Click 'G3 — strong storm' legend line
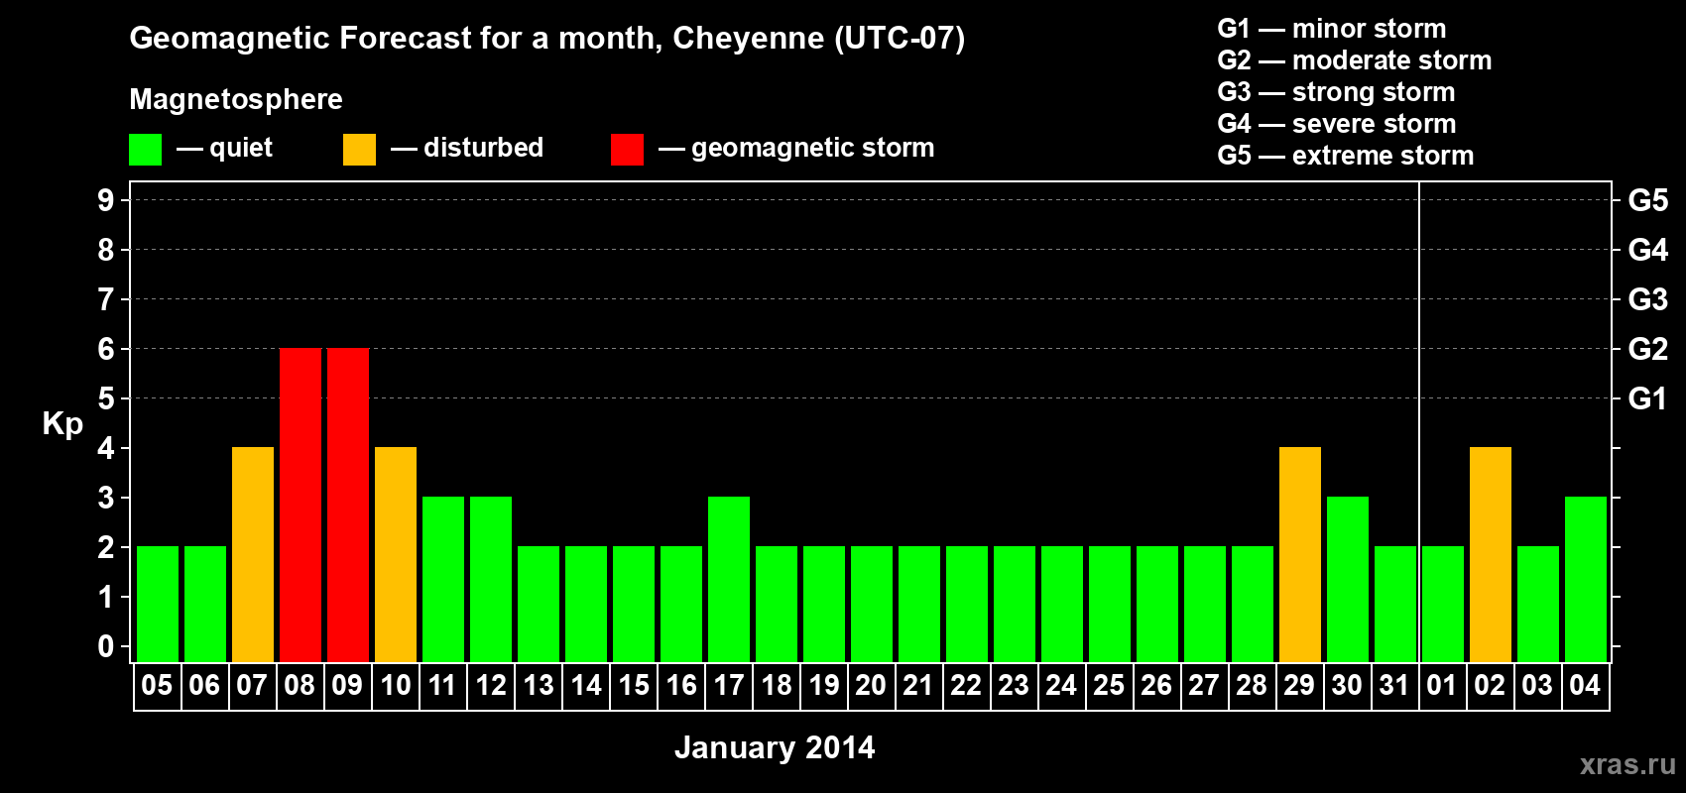The width and height of the screenshot is (1686, 793). click(x=1336, y=92)
